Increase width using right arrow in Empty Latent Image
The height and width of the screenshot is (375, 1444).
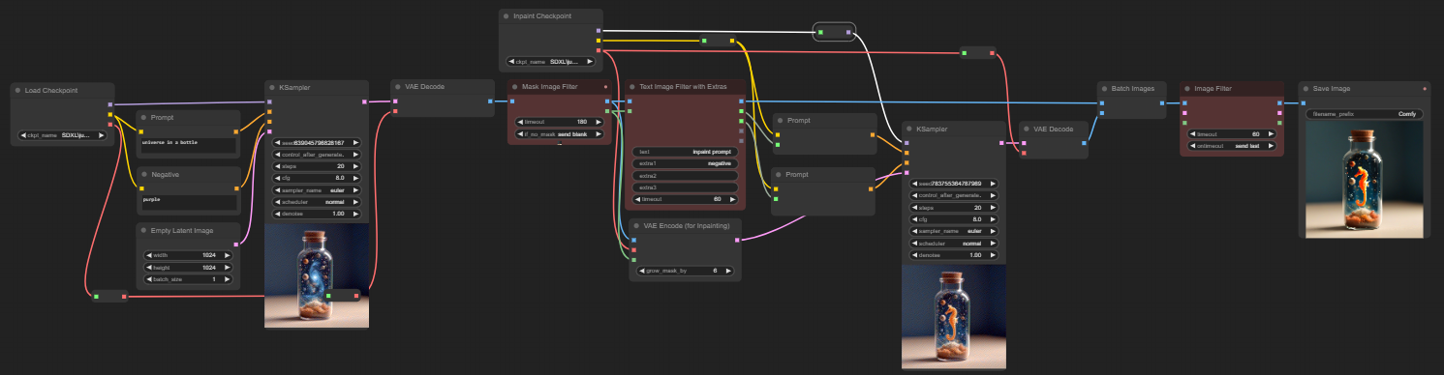pyautogui.click(x=228, y=256)
